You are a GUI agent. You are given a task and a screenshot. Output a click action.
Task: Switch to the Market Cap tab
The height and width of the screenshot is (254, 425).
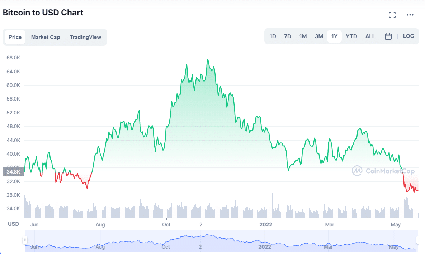pyautogui.click(x=46, y=37)
